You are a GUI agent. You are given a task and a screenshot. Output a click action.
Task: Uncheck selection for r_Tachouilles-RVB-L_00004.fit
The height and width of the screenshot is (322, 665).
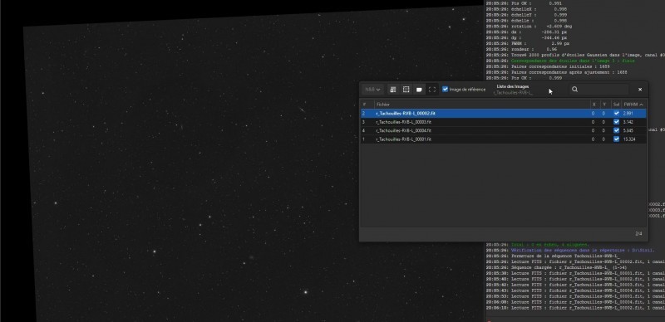616,130
